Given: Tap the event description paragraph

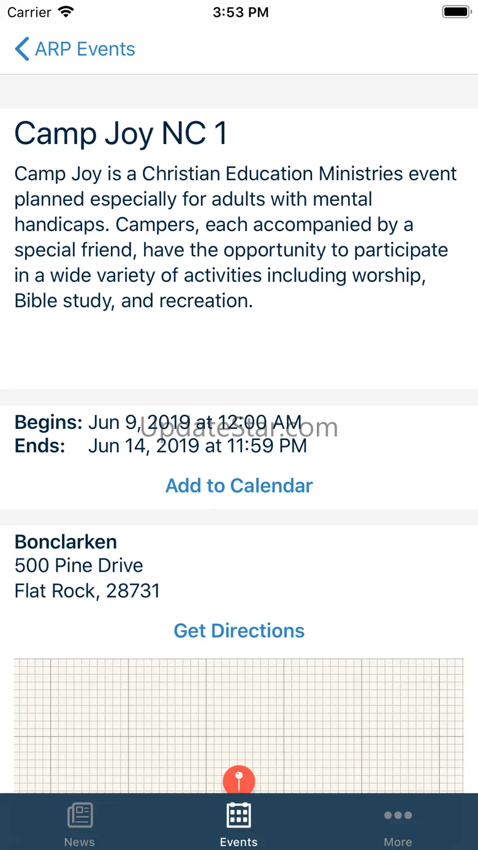Looking at the screenshot, I should (235, 237).
